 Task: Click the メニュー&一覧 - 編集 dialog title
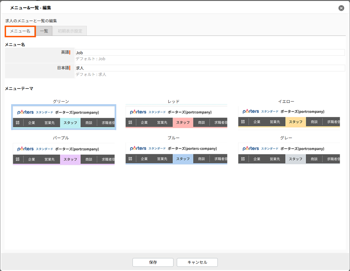31,8
